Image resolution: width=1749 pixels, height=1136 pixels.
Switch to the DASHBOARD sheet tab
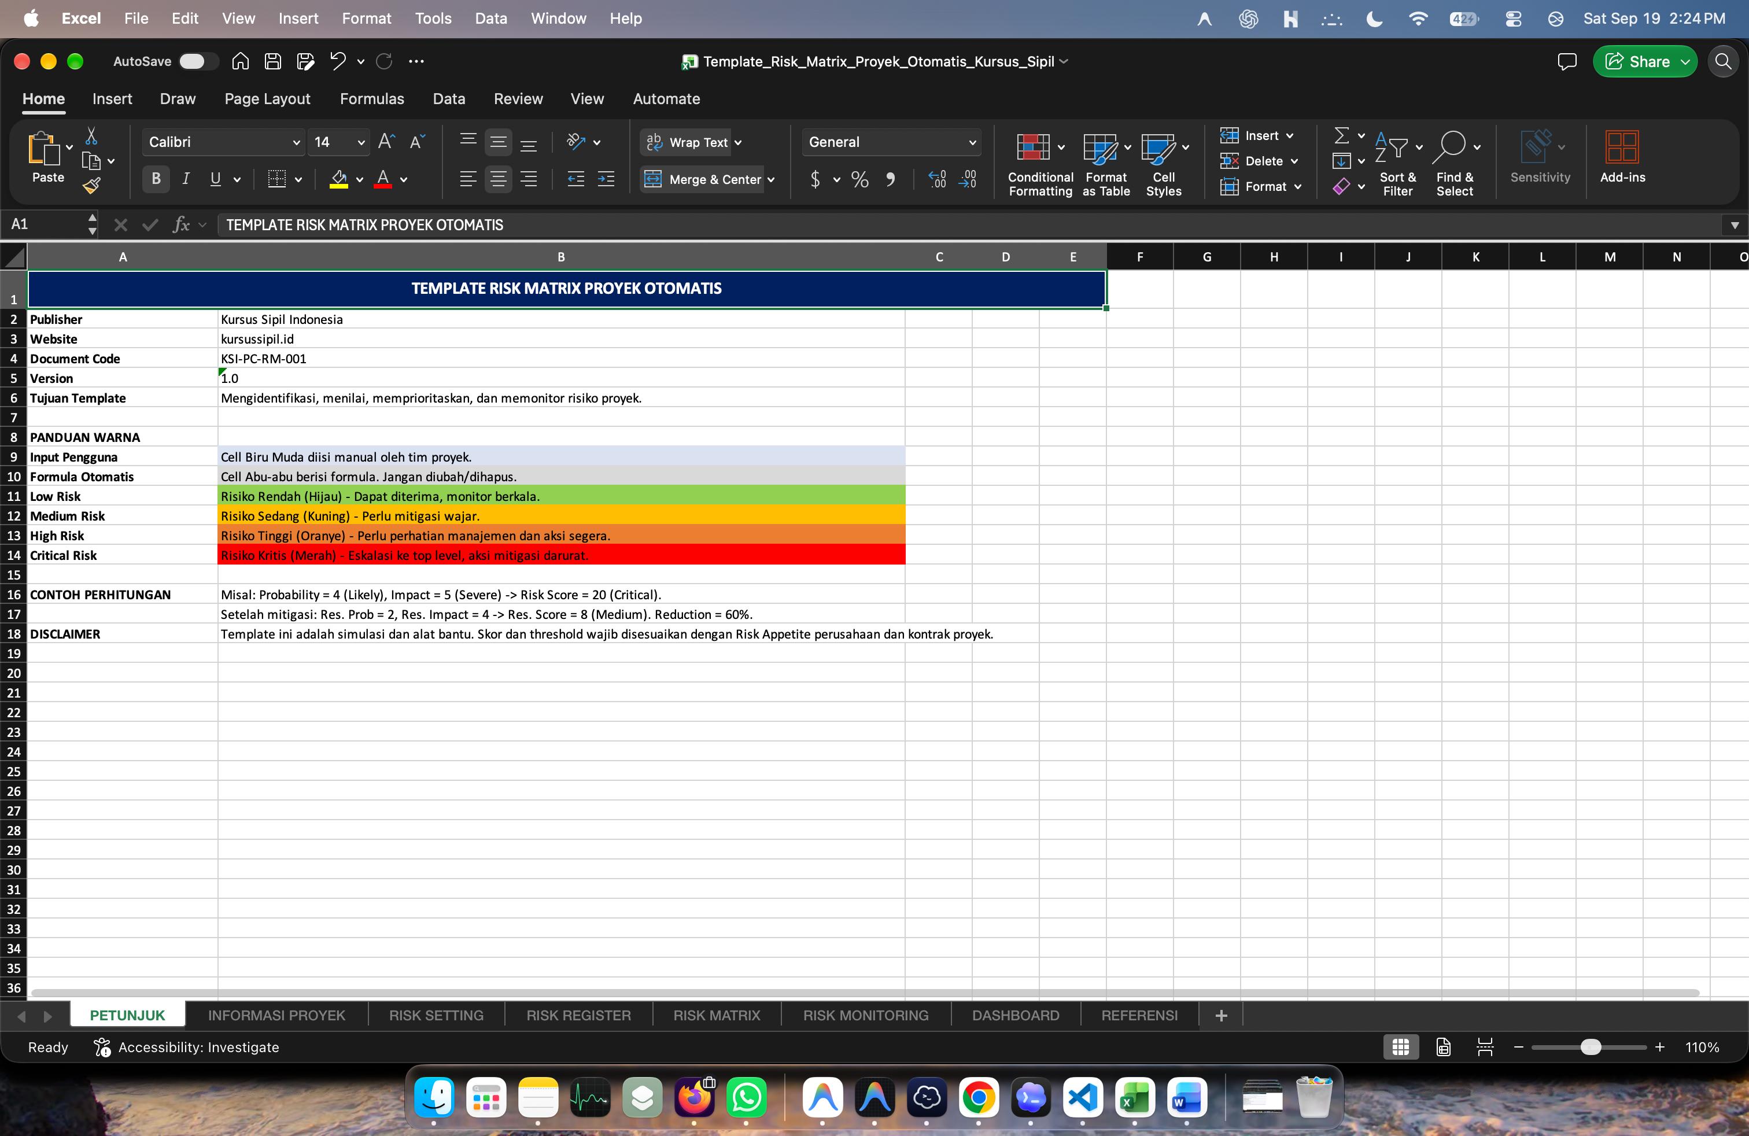point(1016,1016)
